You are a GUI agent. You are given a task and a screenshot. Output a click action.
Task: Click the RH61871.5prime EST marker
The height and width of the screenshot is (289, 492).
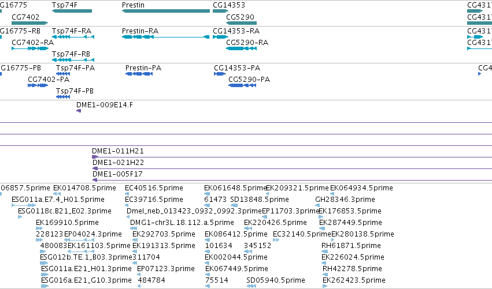pos(325,252)
